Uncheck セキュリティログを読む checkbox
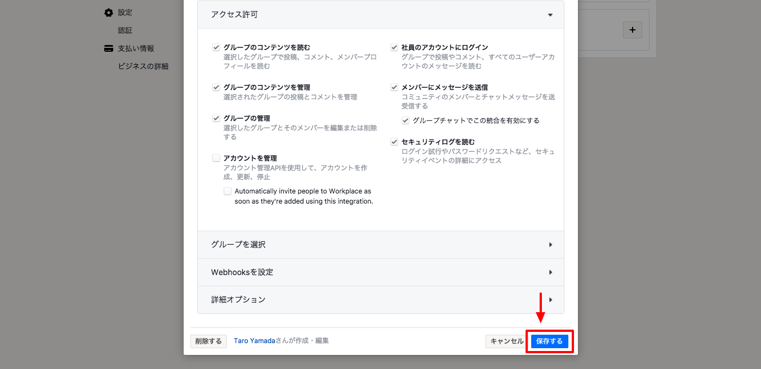761x369 pixels. coord(394,142)
